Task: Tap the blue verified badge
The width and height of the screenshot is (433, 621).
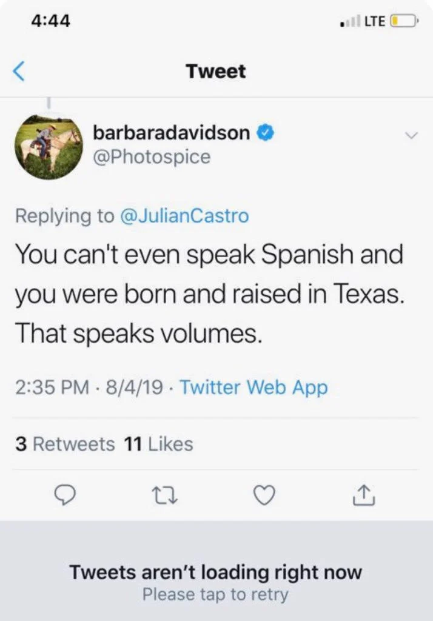Action: [265, 133]
